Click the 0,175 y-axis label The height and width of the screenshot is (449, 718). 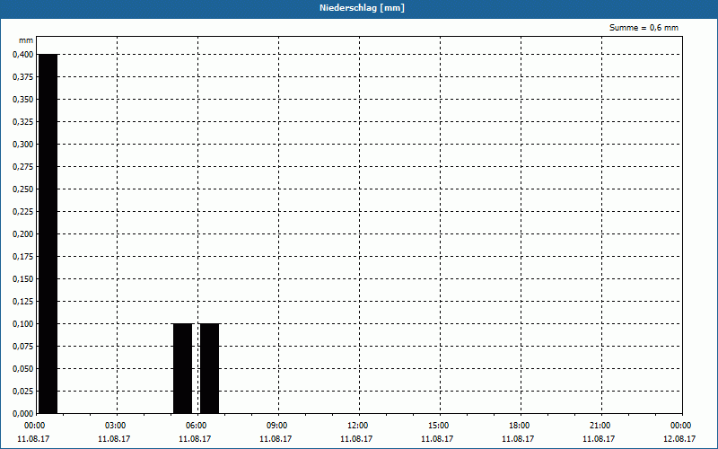pos(23,257)
